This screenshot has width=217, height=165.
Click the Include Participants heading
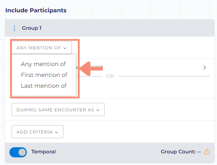pos(36,11)
